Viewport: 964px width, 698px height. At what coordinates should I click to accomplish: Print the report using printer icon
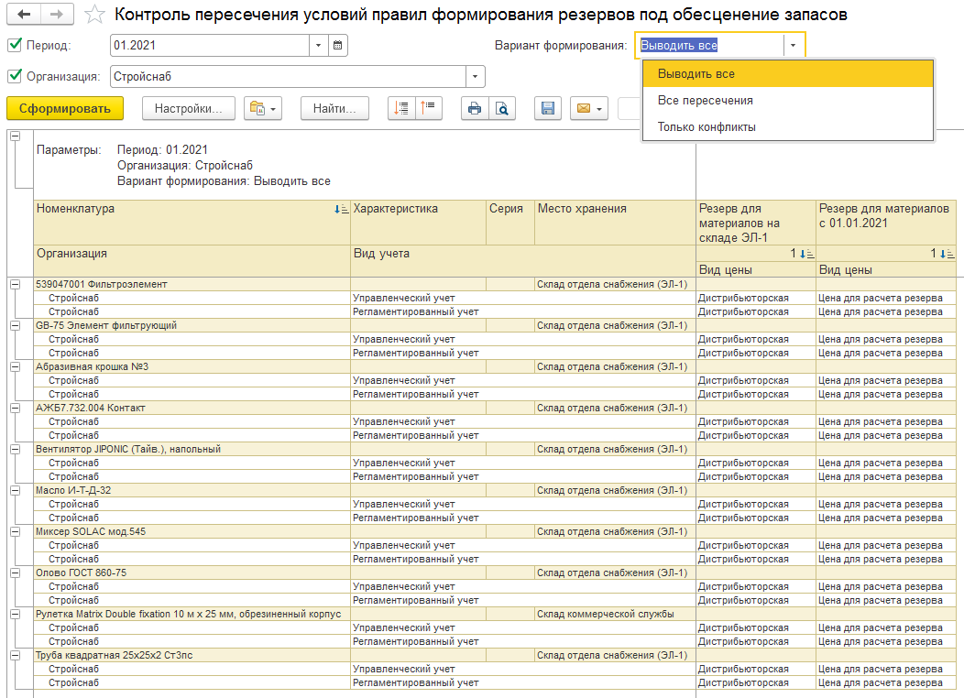pyautogui.click(x=474, y=108)
